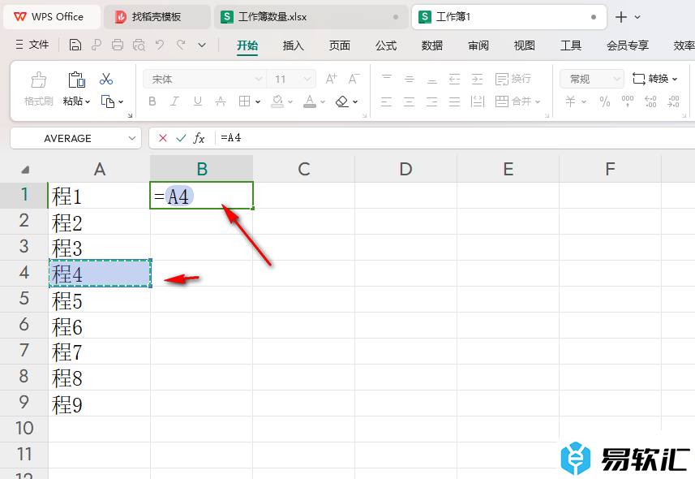Screen dimensions: 695x479
Task: Open font name dropdown (宋体)
Action: [258, 79]
